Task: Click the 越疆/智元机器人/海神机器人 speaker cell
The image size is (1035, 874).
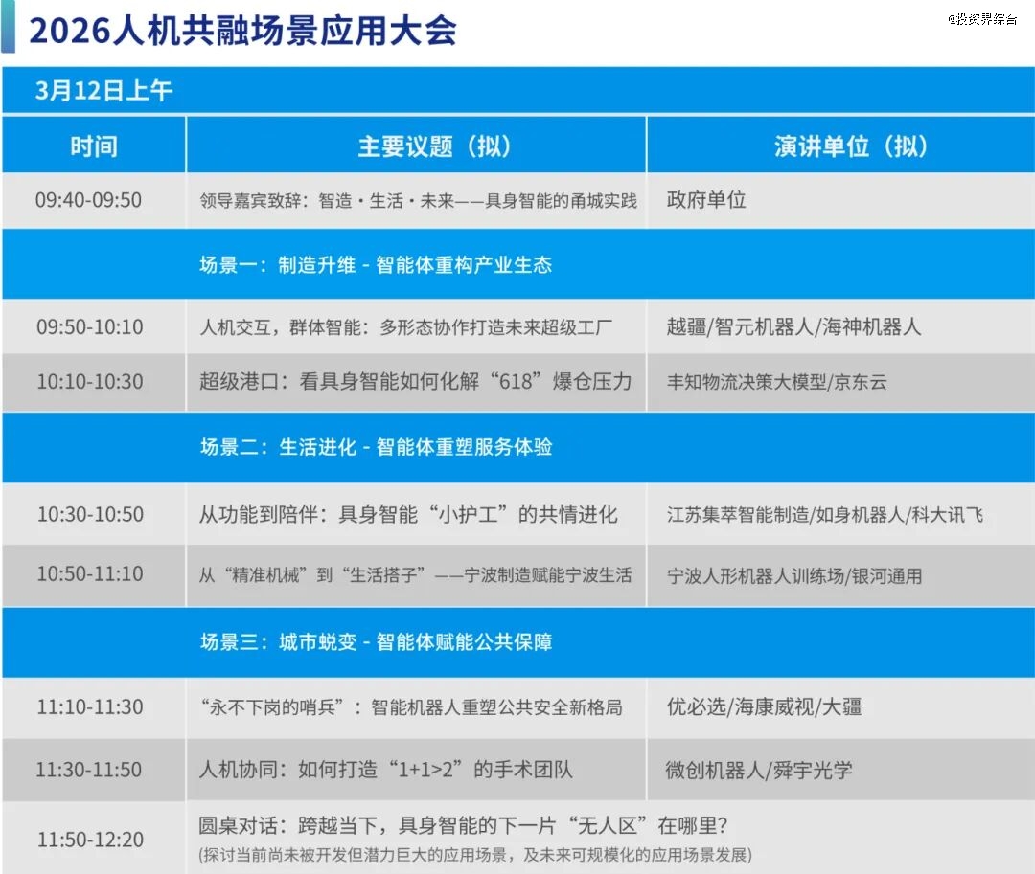Action: click(x=793, y=326)
